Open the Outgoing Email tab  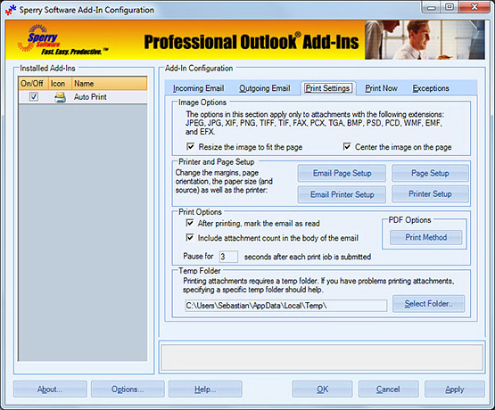point(265,88)
